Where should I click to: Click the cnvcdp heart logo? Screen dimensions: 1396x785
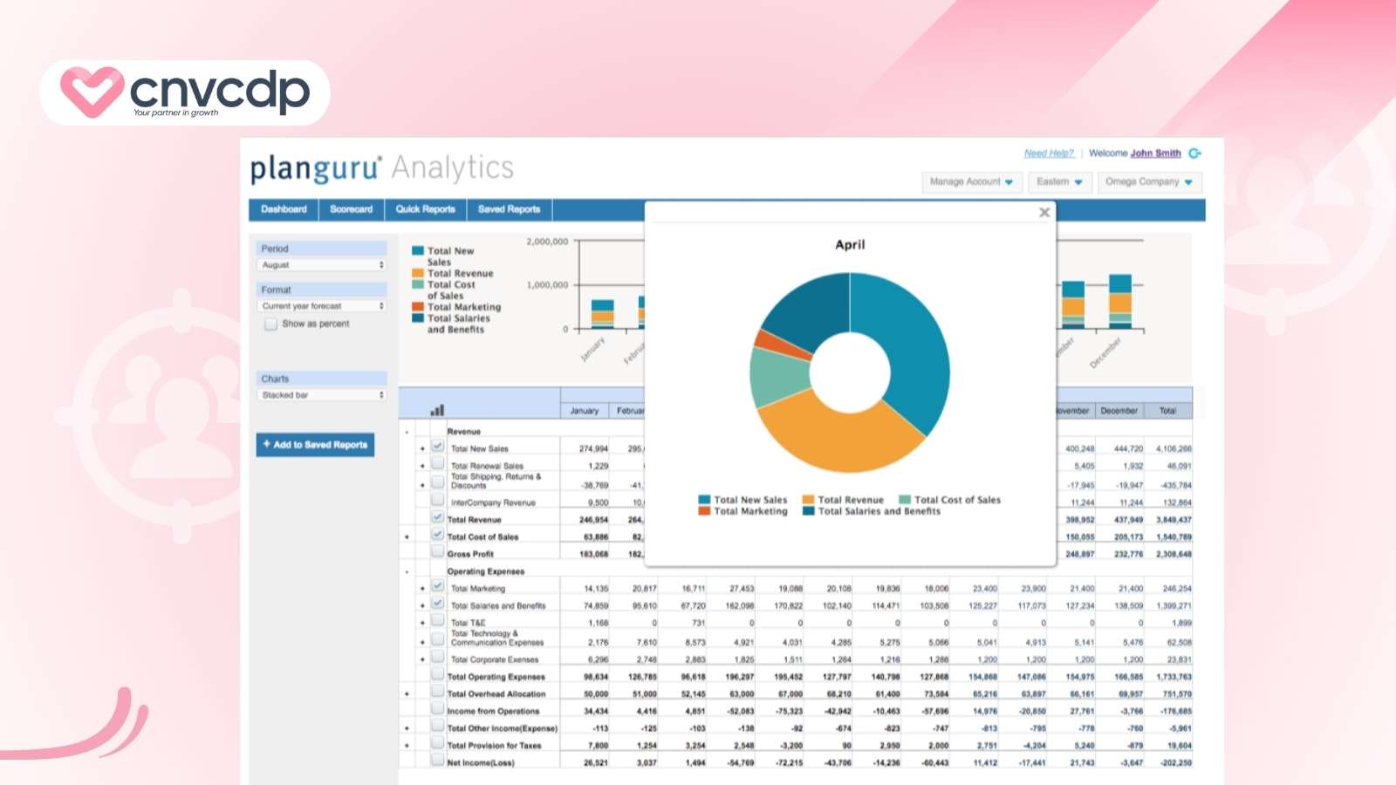(x=91, y=92)
